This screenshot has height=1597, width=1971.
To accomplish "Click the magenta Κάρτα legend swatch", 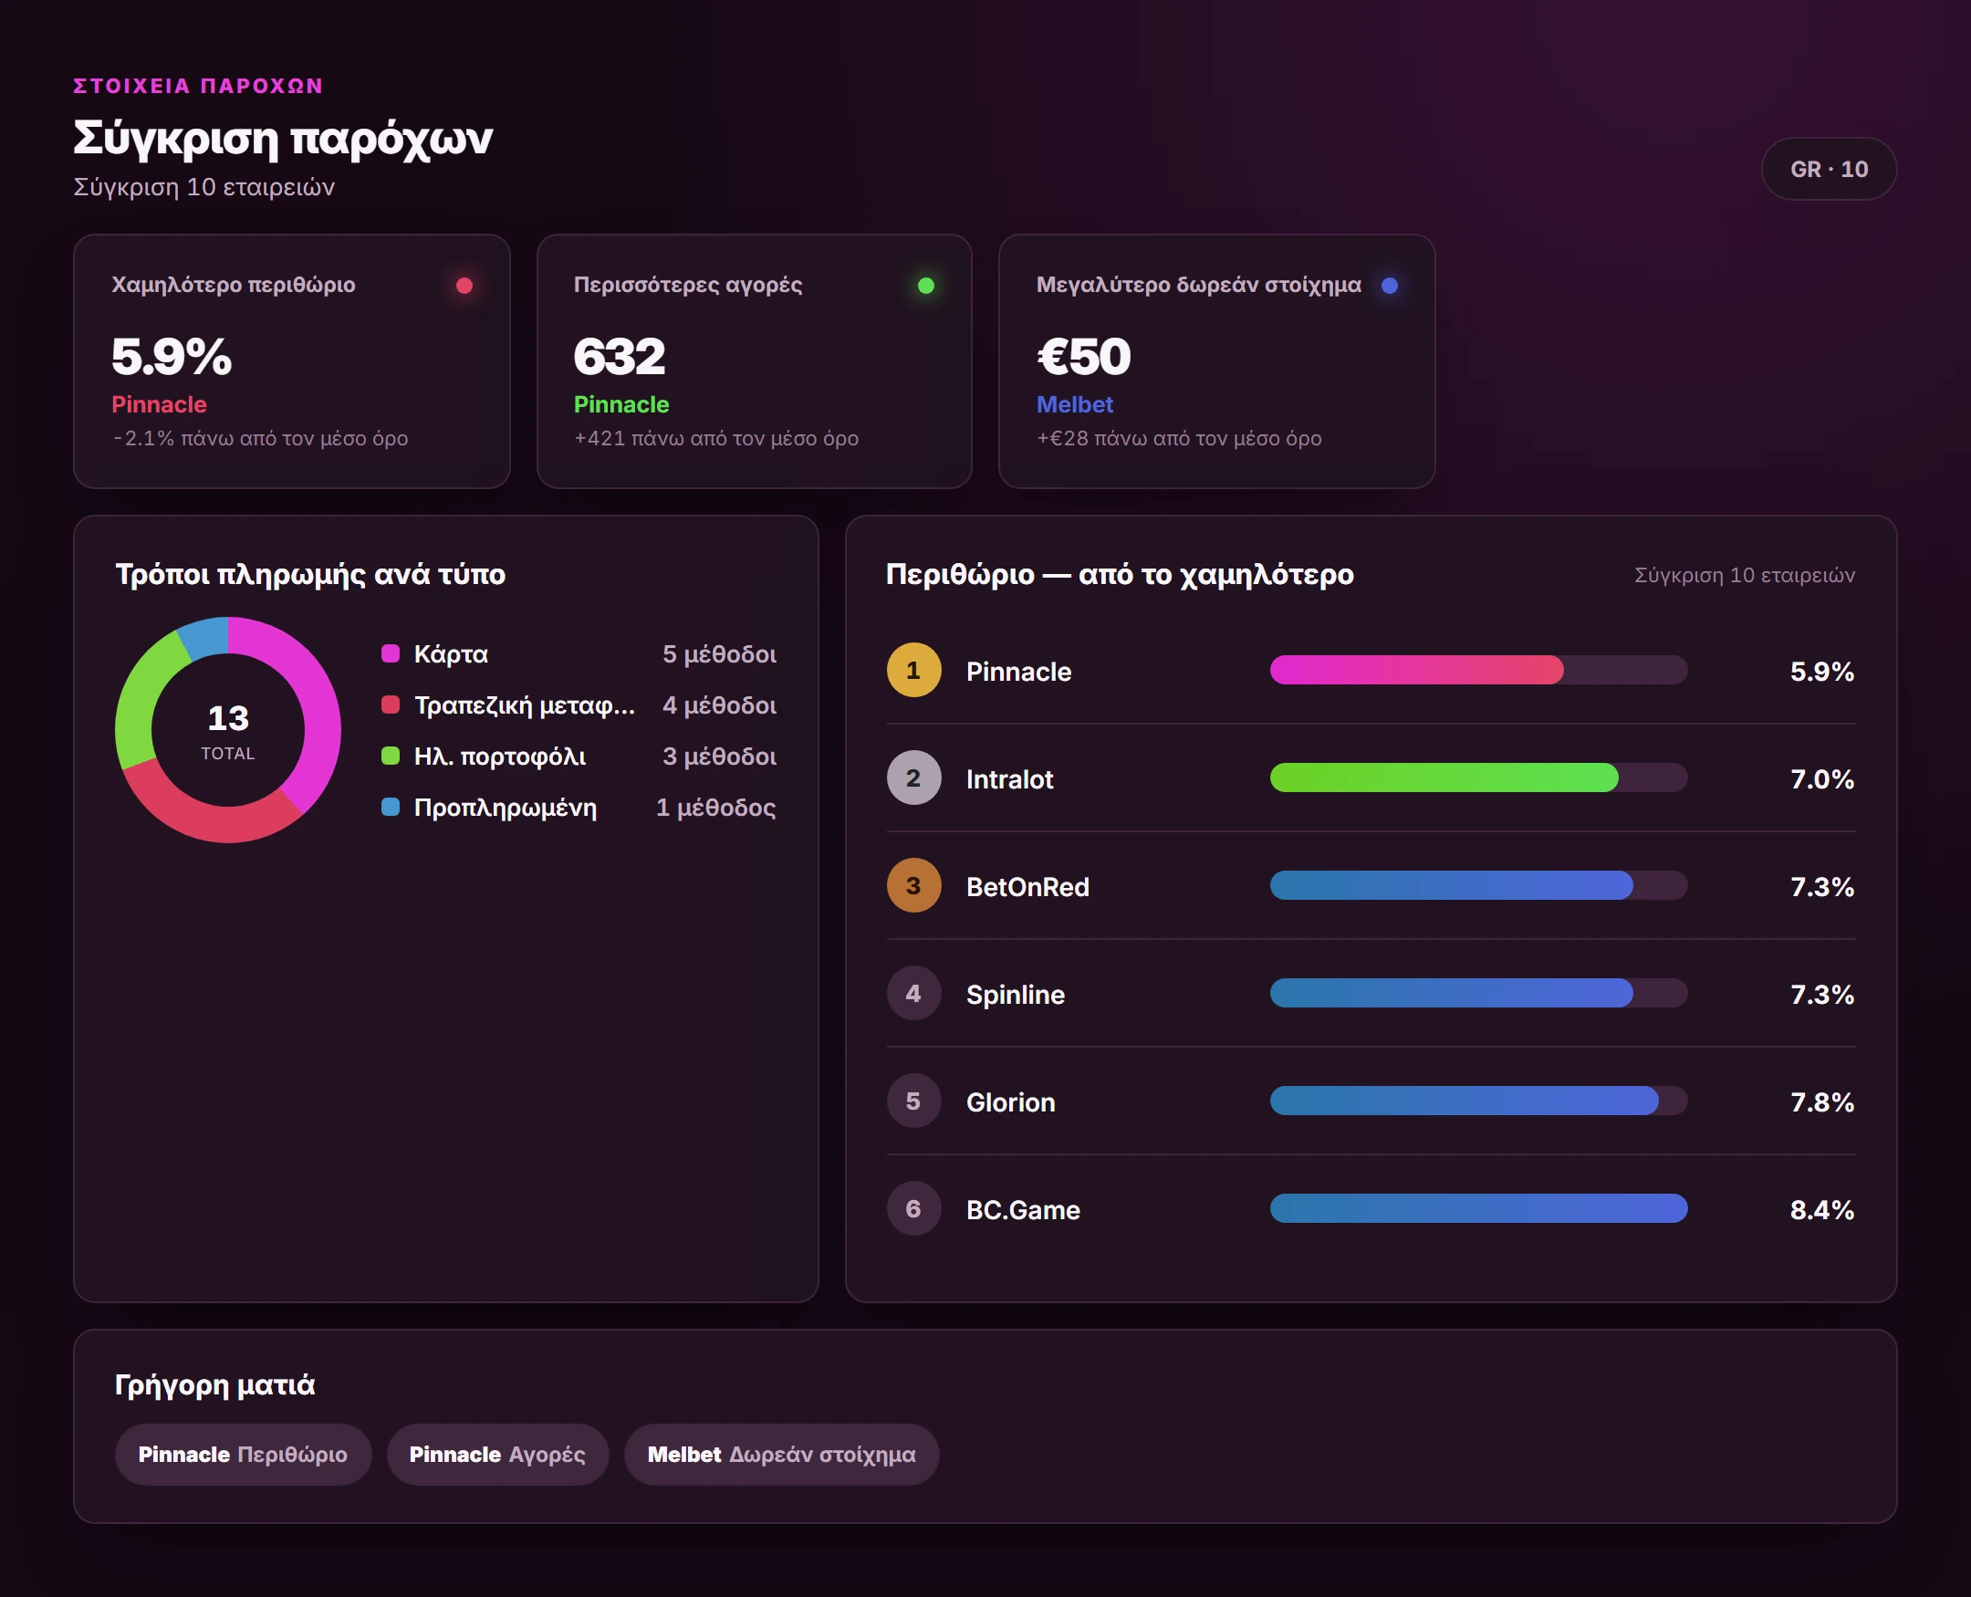I will [390, 653].
